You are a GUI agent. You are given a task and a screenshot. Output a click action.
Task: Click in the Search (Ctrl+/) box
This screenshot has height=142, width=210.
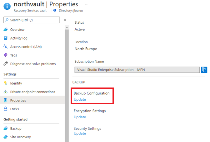32,20
